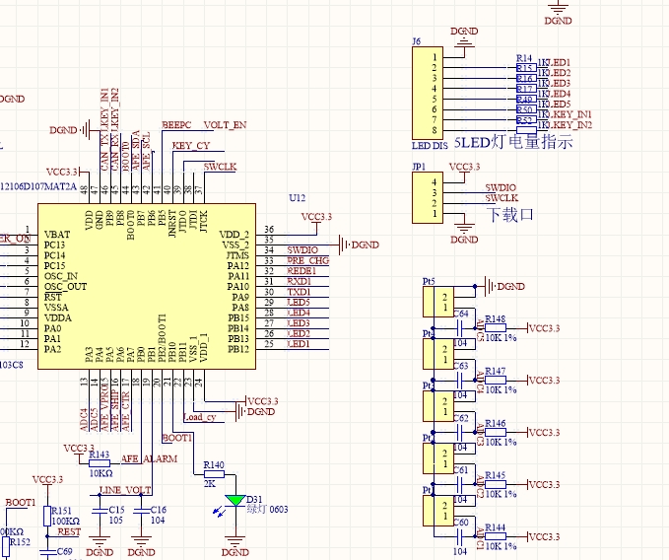Click the LINE_VOLT net label
Viewport: 669px width, 560px height.
125,490
